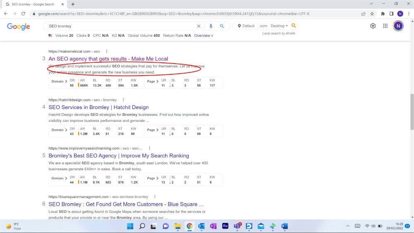Viewport: 414px width, 233px height.
Task: Expand Domain metrics for Make Me Local
Action: pyautogui.click(x=59, y=81)
